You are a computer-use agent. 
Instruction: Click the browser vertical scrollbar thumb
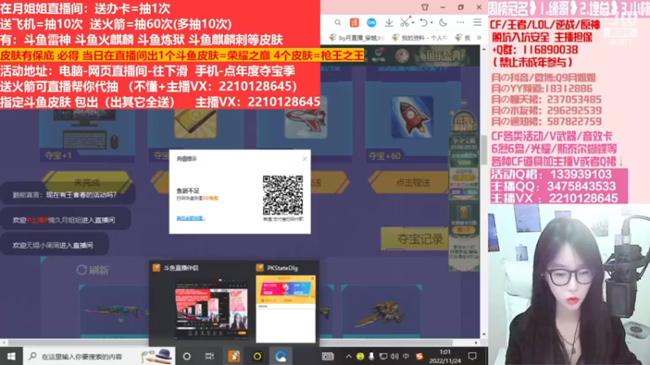point(483,149)
